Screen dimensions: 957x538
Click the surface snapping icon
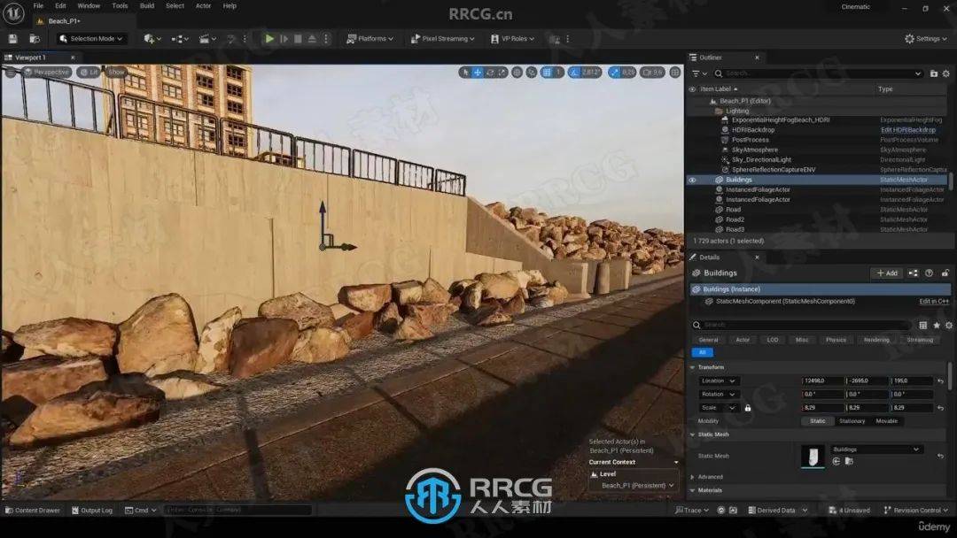[532, 73]
